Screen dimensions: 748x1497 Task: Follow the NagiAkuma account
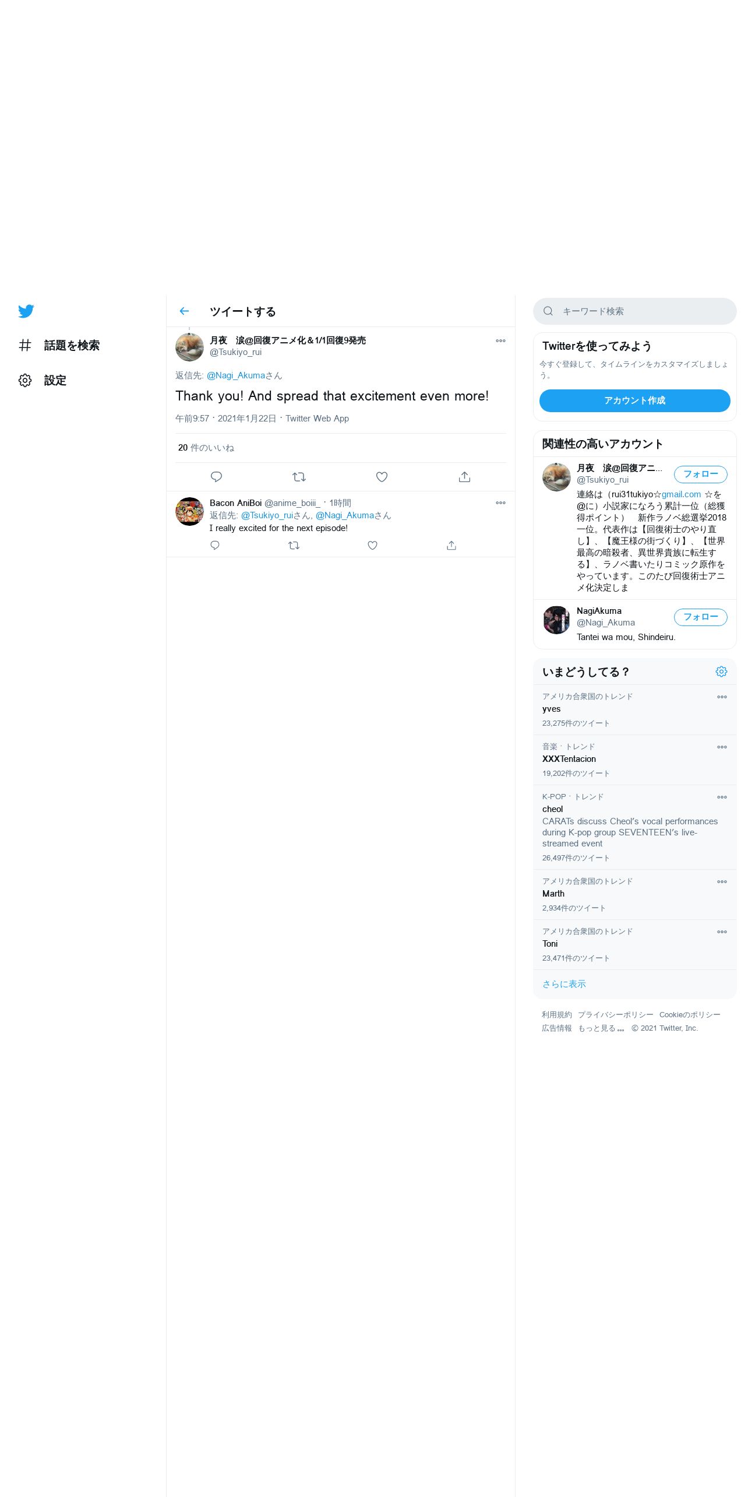coord(700,617)
